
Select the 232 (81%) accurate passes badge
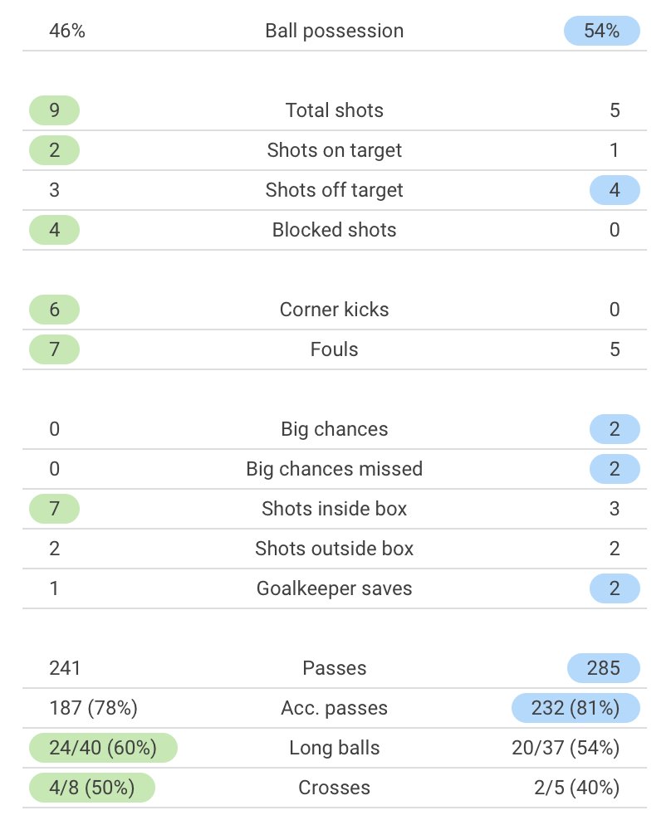click(x=576, y=708)
